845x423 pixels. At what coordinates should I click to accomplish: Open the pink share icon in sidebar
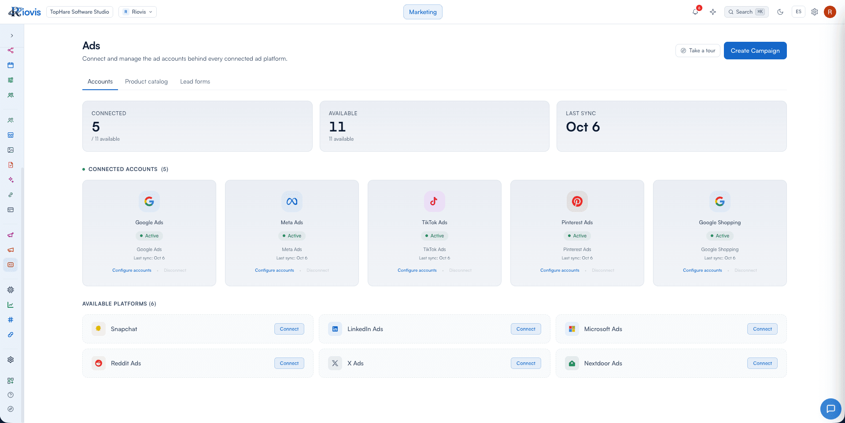click(x=11, y=50)
